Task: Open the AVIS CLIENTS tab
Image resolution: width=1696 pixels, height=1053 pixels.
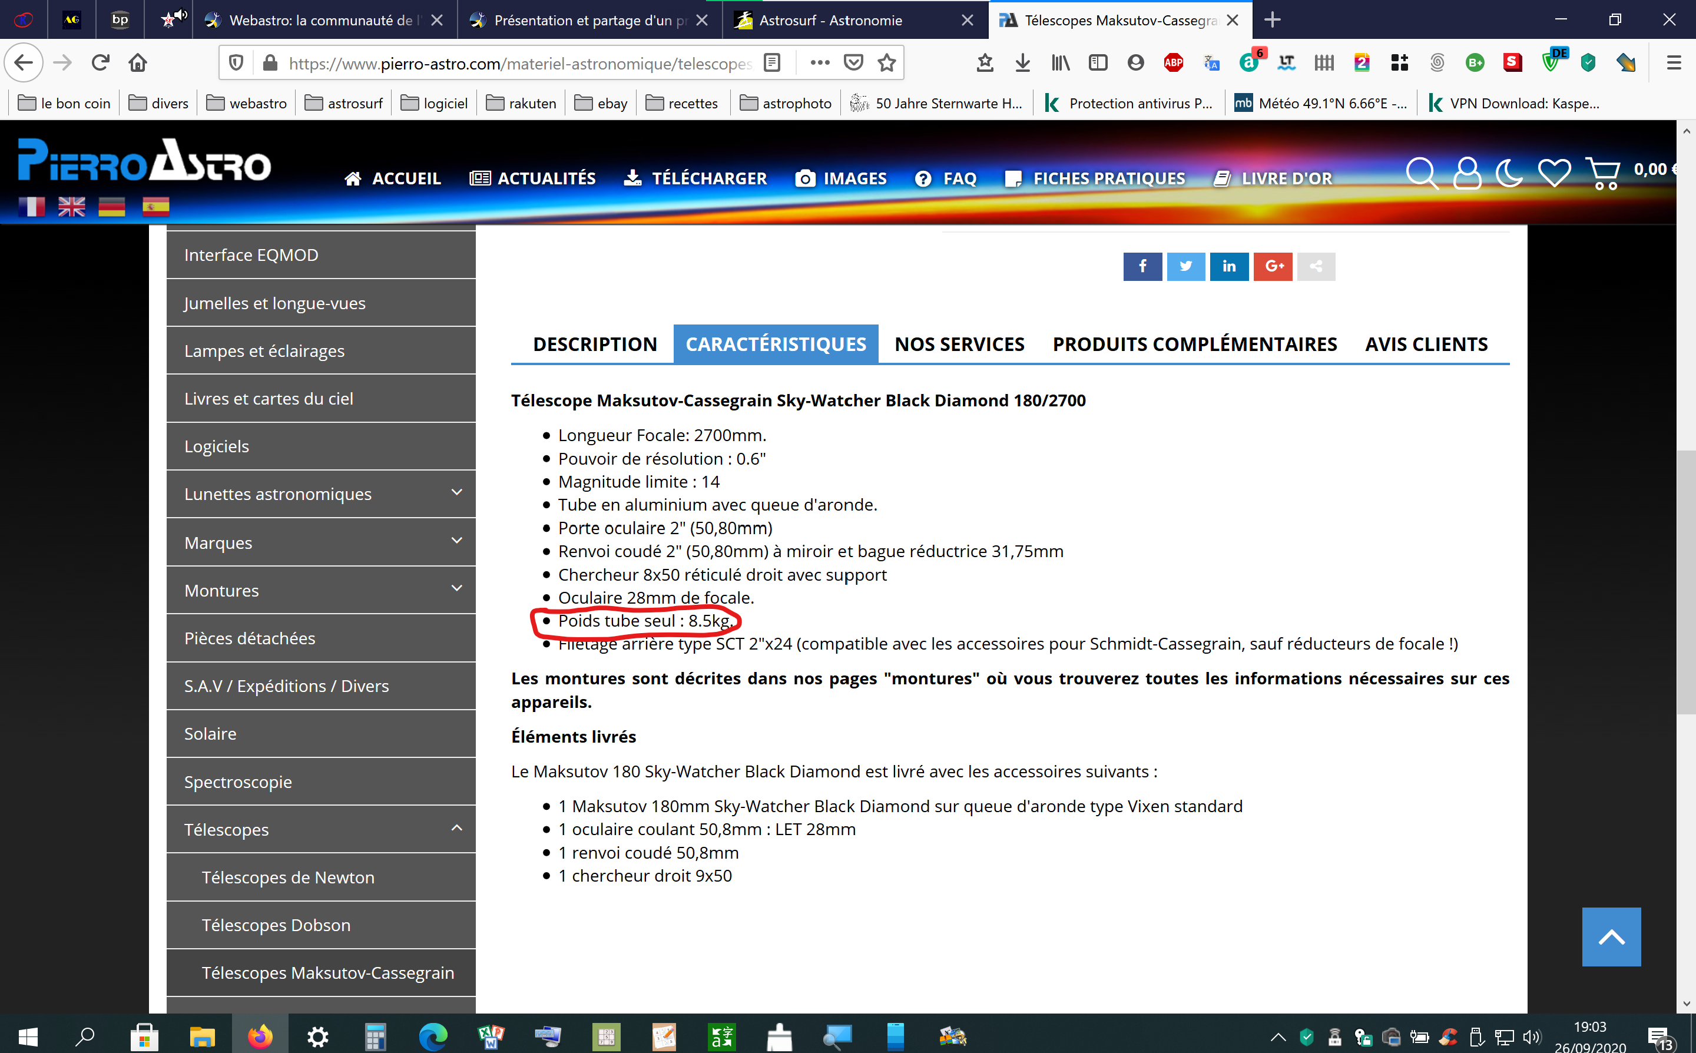Action: [1426, 344]
